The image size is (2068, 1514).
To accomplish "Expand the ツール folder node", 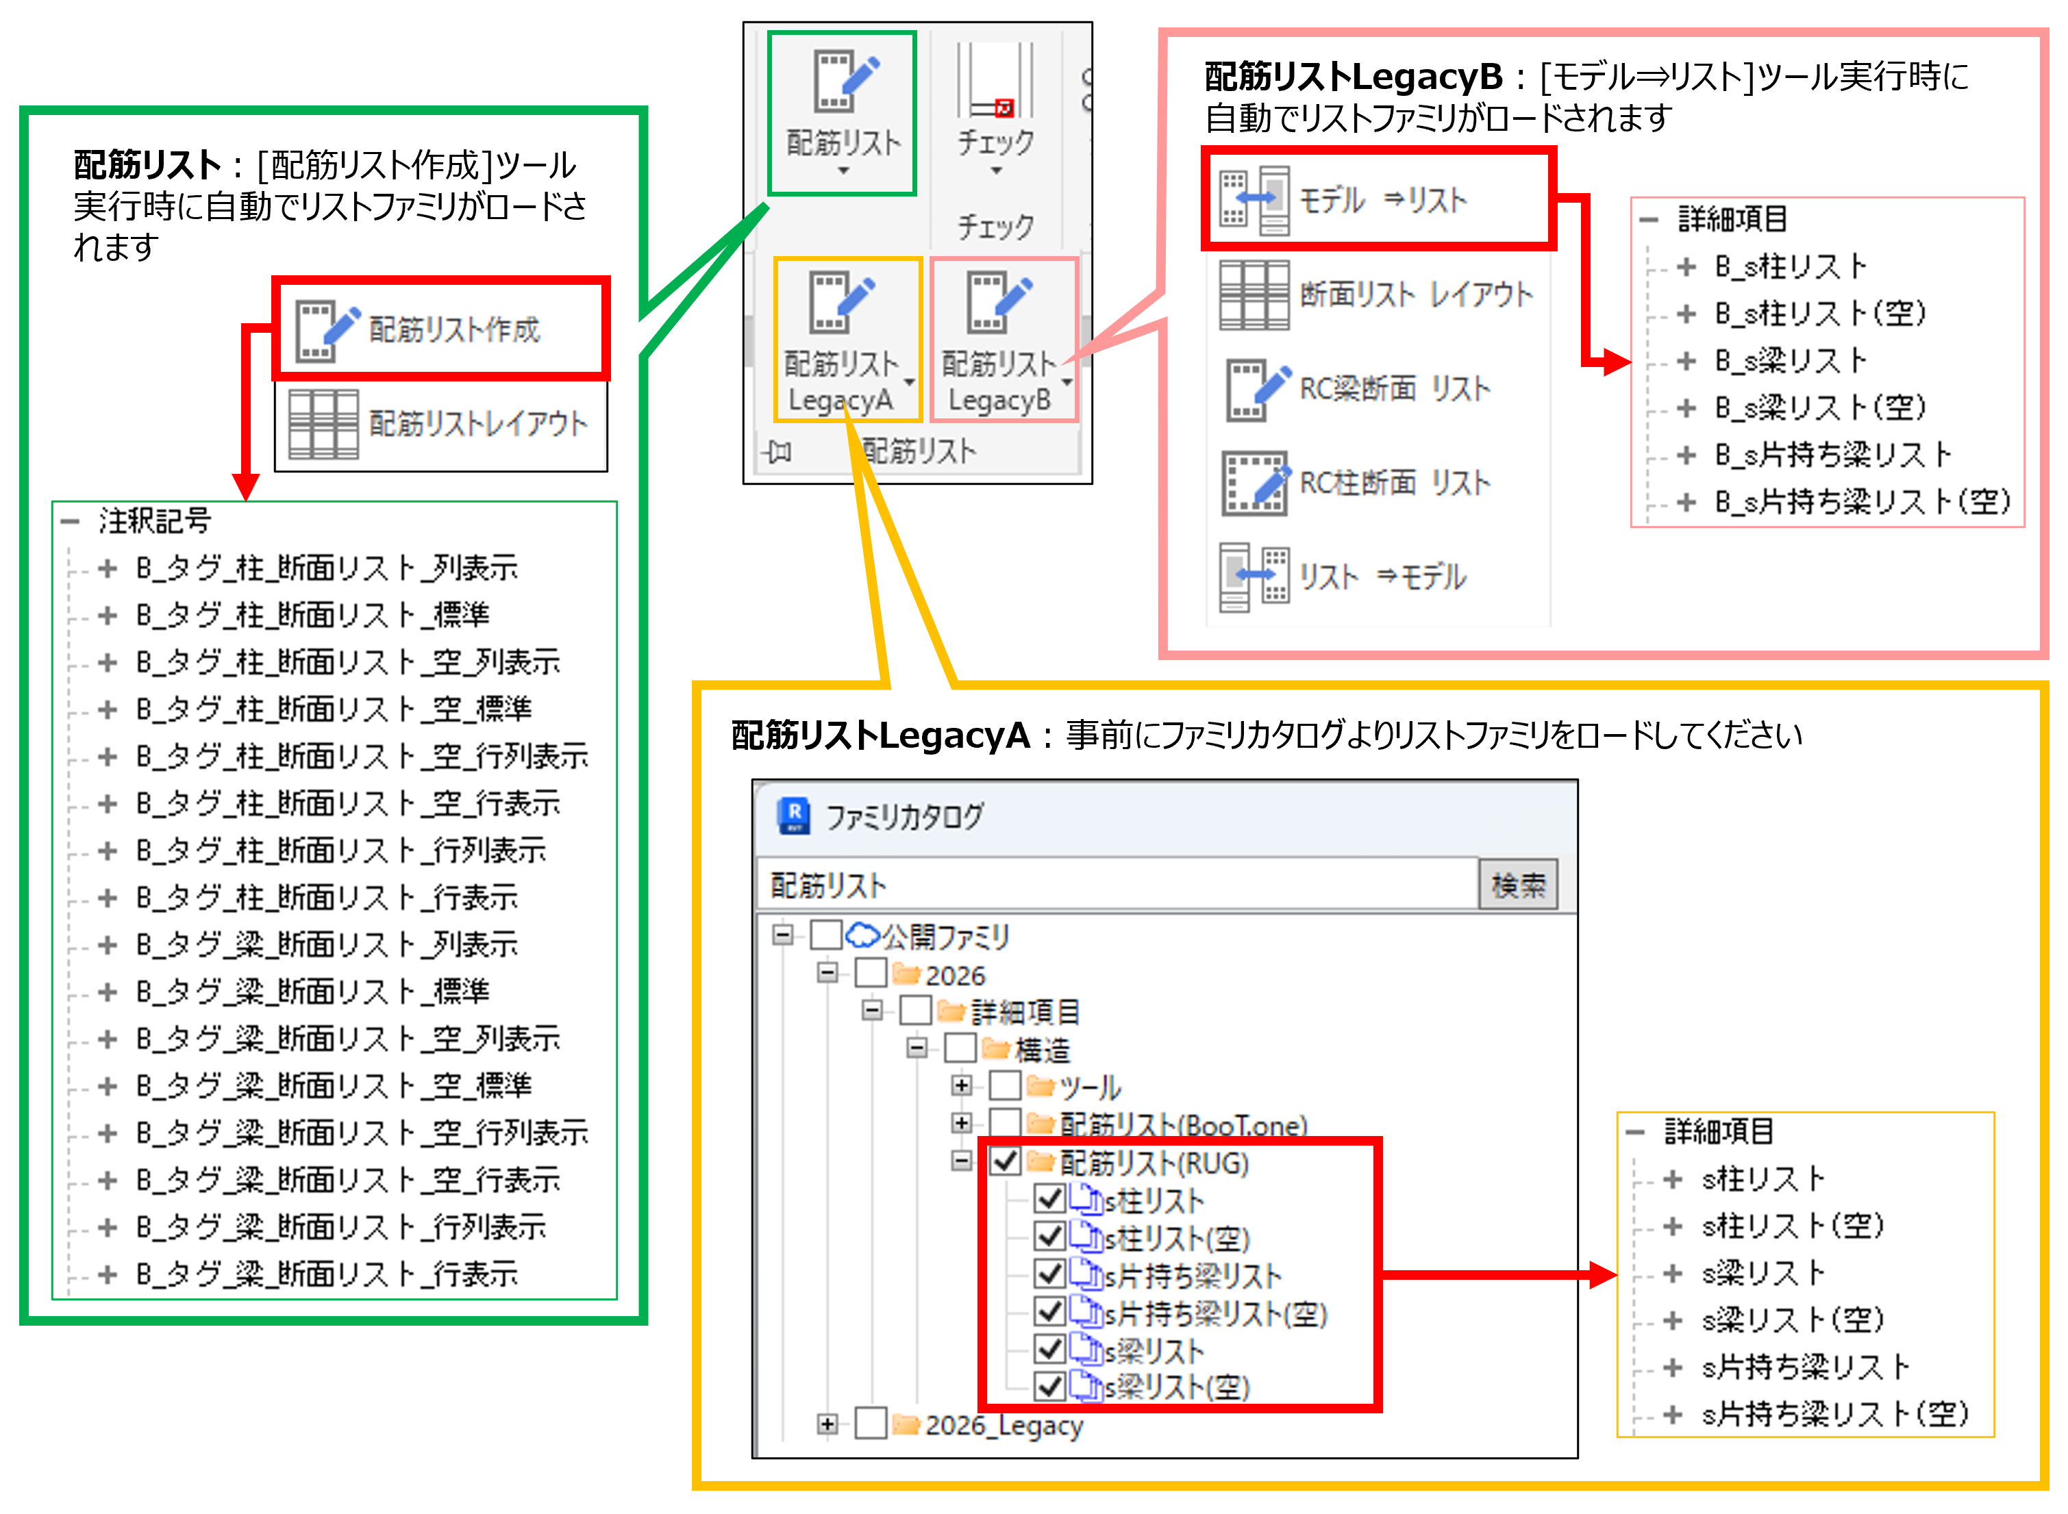I will point(962,1086).
